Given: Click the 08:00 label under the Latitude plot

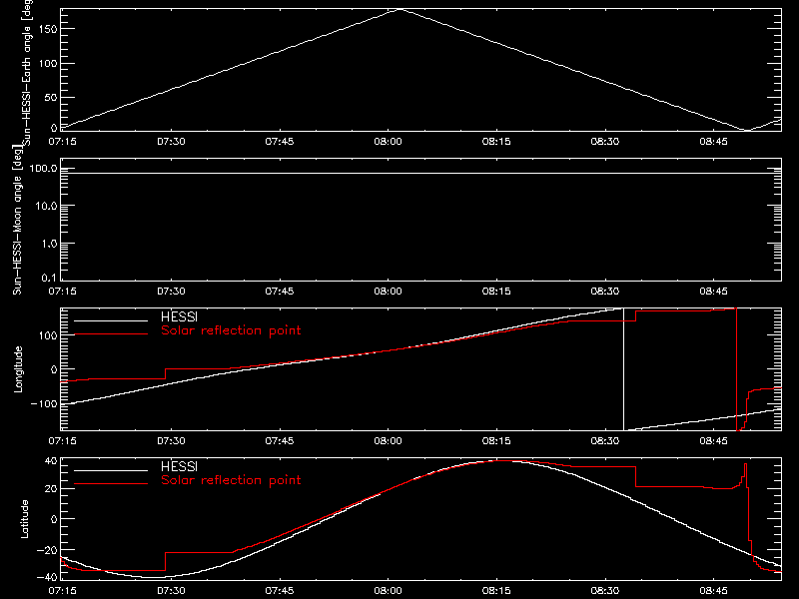Looking at the screenshot, I should click(x=388, y=591).
